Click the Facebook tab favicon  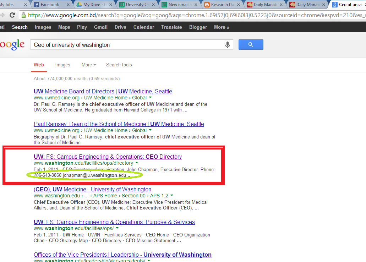(x=37, y=4)
